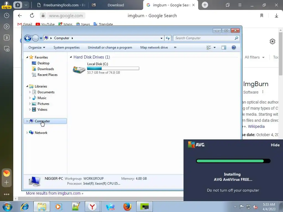Viewport: 283px width, 212px height.
Task: Open the Windows Start button
Action: (x=7, y=206)
